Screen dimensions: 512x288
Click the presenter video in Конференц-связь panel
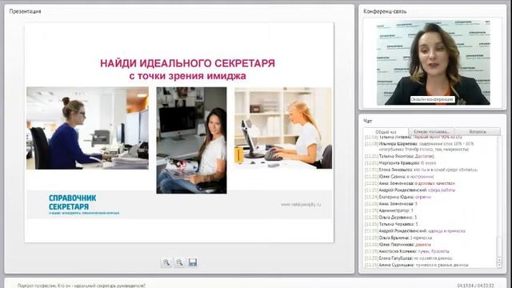434,62
